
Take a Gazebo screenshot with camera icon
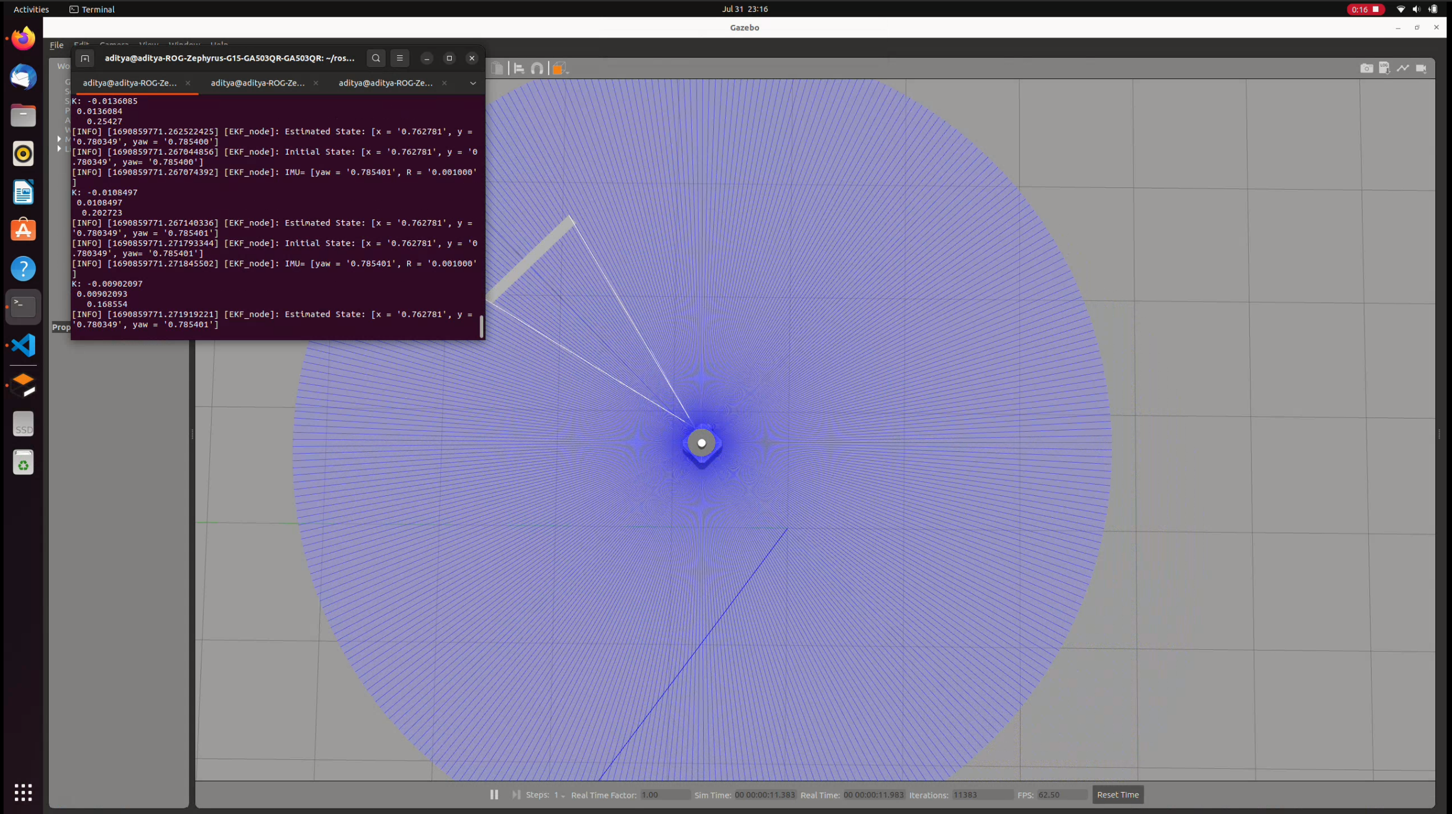(x=1366, y=68)
